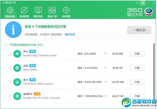Expand version dropdown for 7.090.0826.2014

tap(105, 96)
